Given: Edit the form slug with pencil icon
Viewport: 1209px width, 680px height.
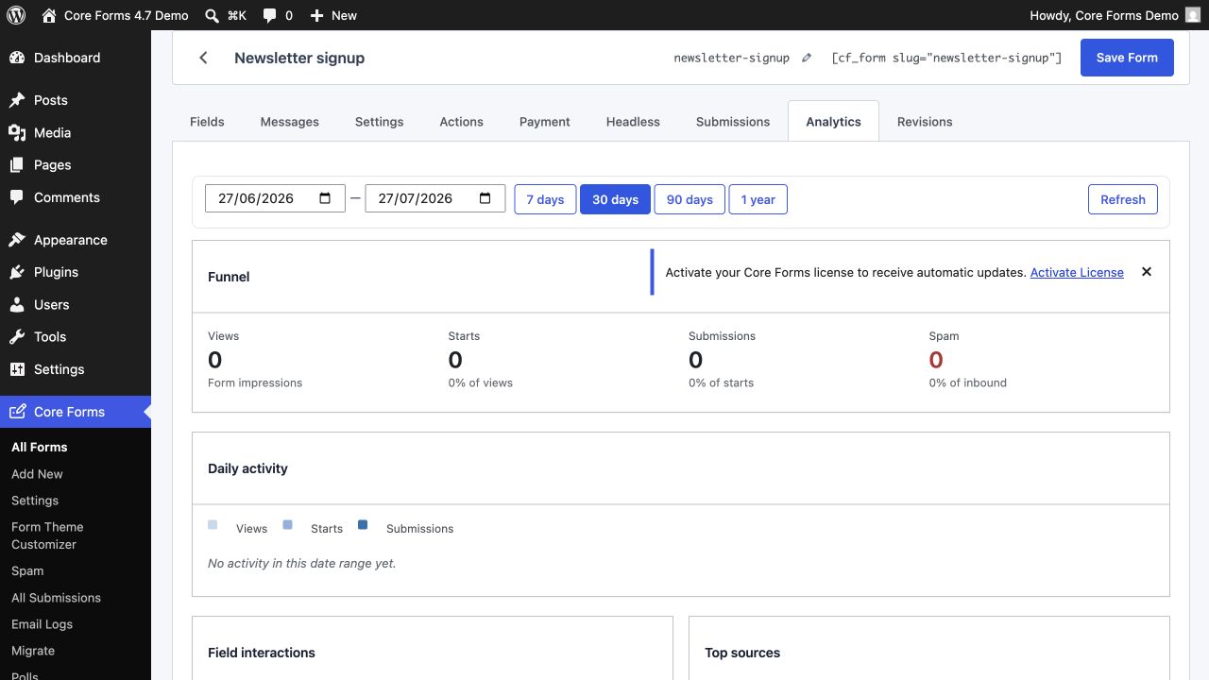Looking at the screenshot, I should [807, 58].
